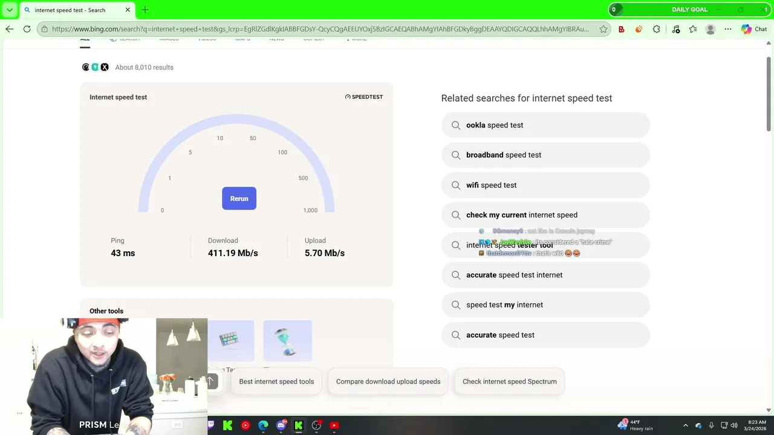The image size is (774, 435).
Task: Select the last 'accurate speed test' suggestion
Action: click(x=545, y=335)
